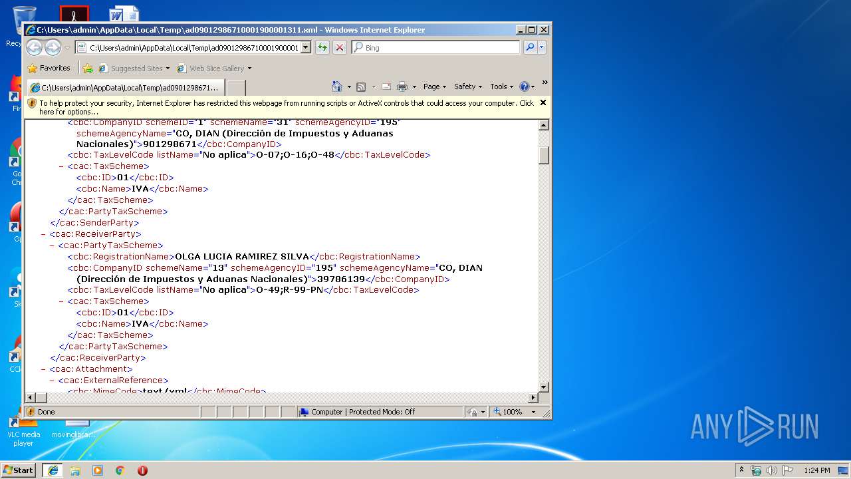Click inside the Bing search box
851x479 pixels.
(x=436, y=47)
